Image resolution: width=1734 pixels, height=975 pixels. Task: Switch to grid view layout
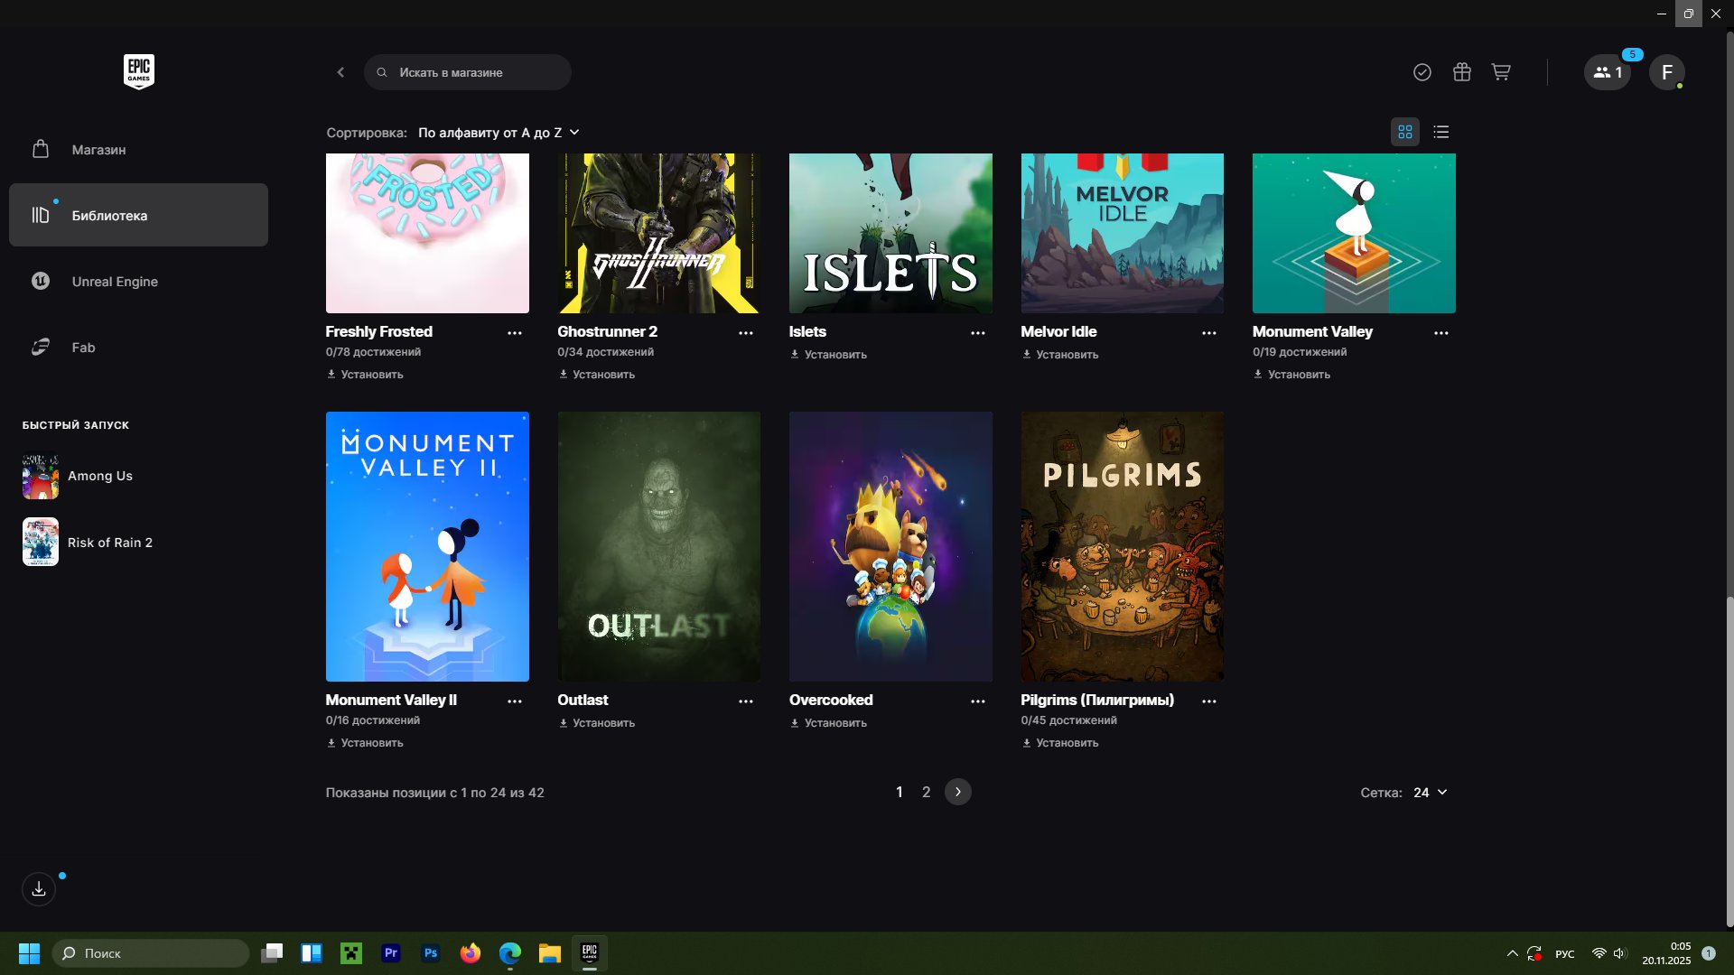[1404, 132]
